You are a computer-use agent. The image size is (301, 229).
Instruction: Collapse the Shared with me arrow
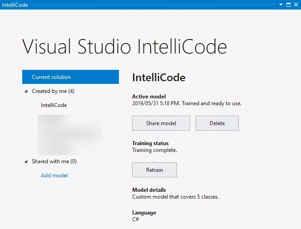click(x=26, y=161)
